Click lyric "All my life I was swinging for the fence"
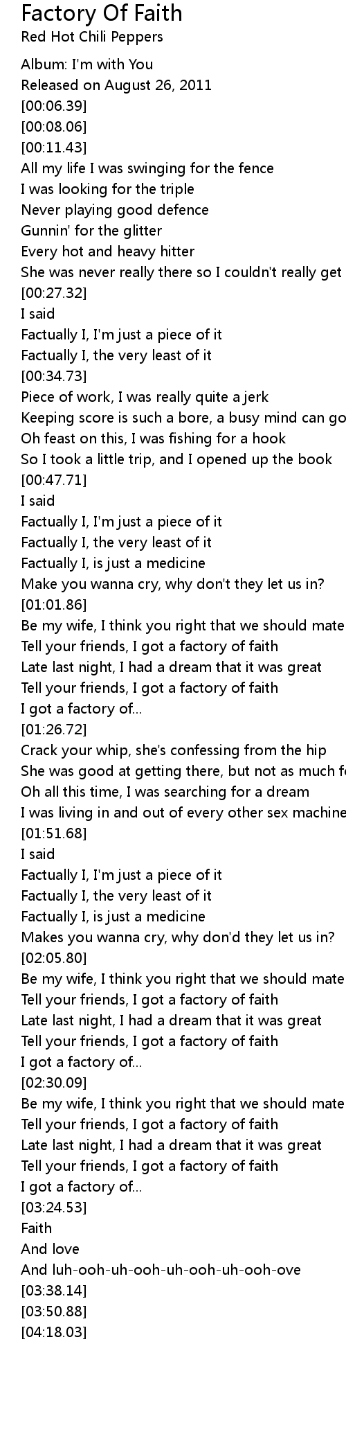This screenshot has width=346, height=1441. (147, 168)
